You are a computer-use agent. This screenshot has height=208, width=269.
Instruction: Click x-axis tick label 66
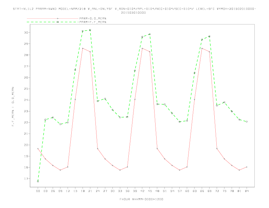pos(202,191)
